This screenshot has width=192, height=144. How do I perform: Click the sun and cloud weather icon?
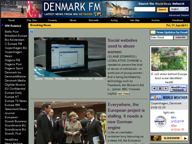[156, 97]
